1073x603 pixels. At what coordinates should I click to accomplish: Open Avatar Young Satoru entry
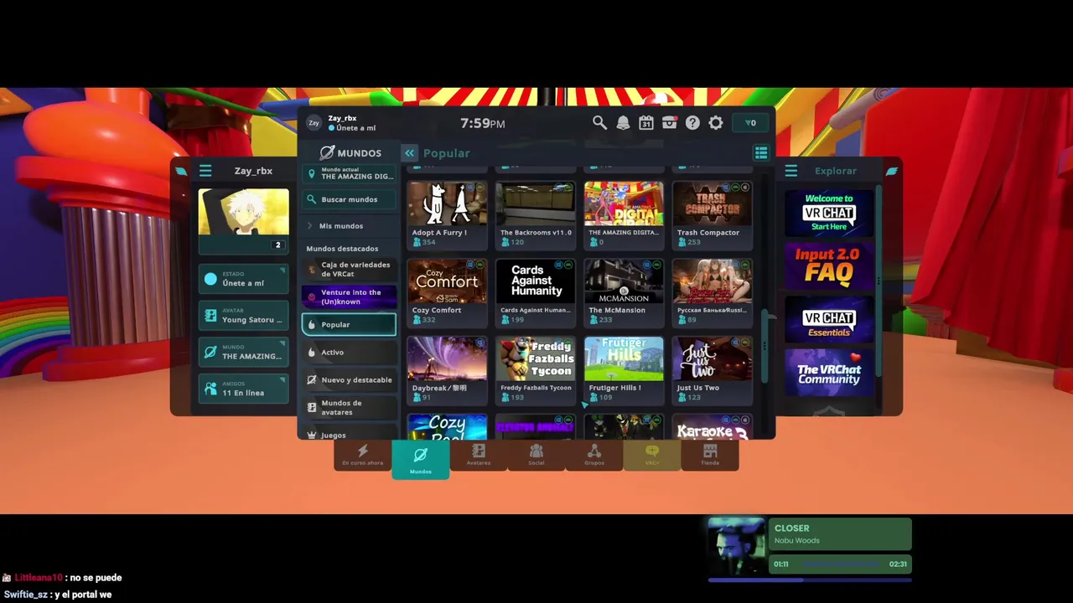pyautogui.click(x=244, y=316)
